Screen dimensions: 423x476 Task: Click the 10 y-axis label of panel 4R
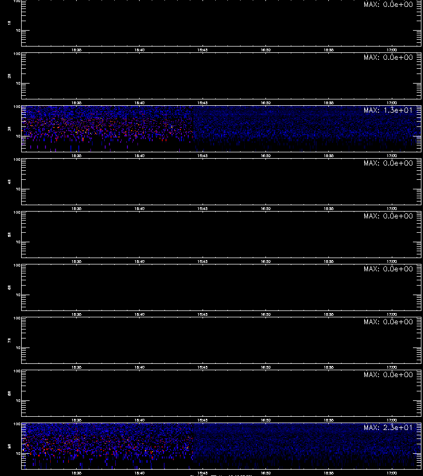pyautogui.click(x=18, y=189)
